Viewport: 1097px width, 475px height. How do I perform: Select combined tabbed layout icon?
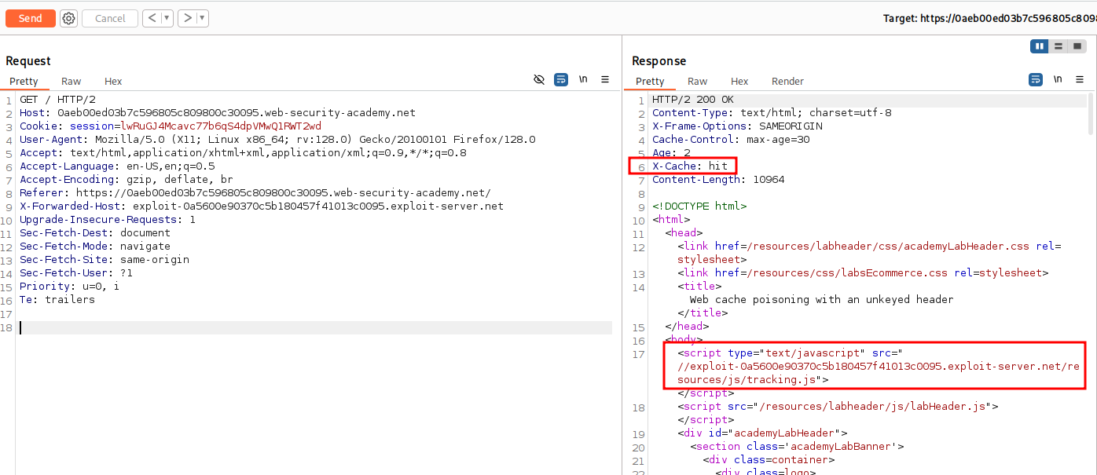click(1077, 46)
